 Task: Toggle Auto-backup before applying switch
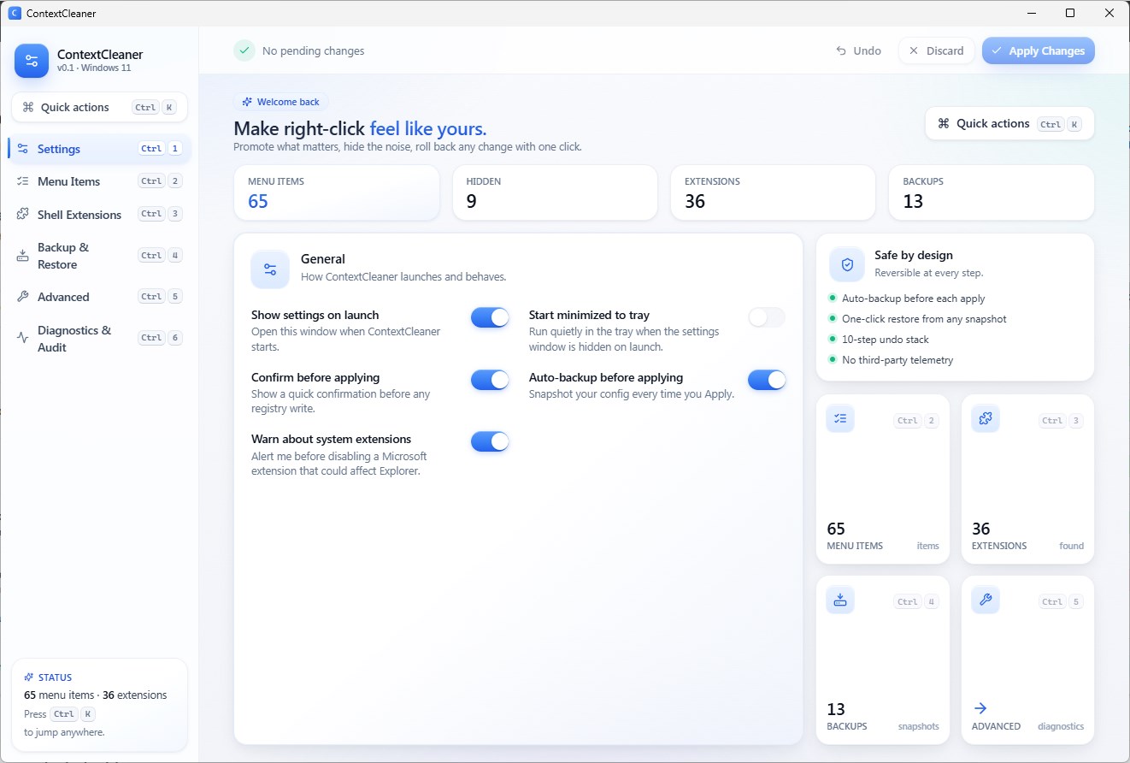click(767, 380)
